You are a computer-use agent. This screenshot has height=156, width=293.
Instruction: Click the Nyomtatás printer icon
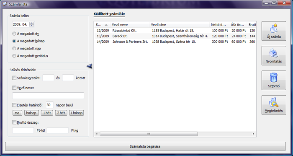[x=274, y=53]
